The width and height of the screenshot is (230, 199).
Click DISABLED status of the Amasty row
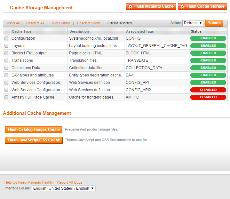pos(208,97)
